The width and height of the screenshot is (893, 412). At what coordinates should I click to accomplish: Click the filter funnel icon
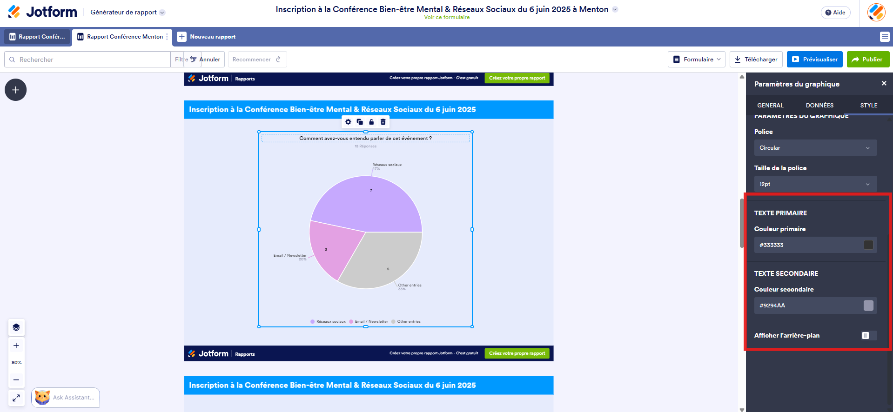tap(193, 60)
